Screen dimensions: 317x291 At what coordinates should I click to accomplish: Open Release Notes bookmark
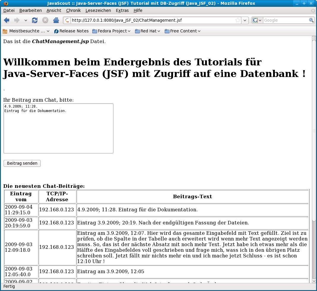point(71,31)
